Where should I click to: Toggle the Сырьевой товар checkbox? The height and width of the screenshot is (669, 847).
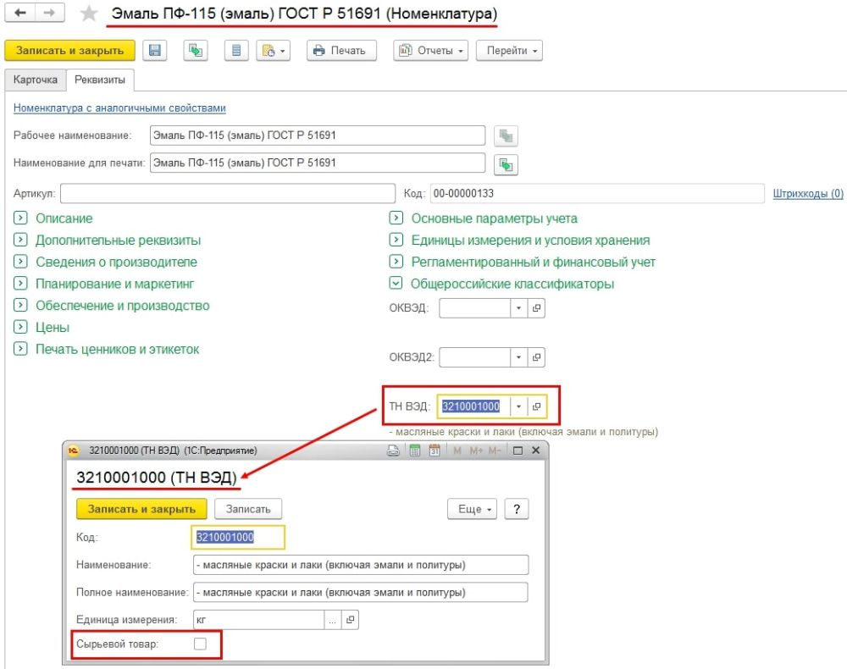pyautogui.click(x=200, y=644)
